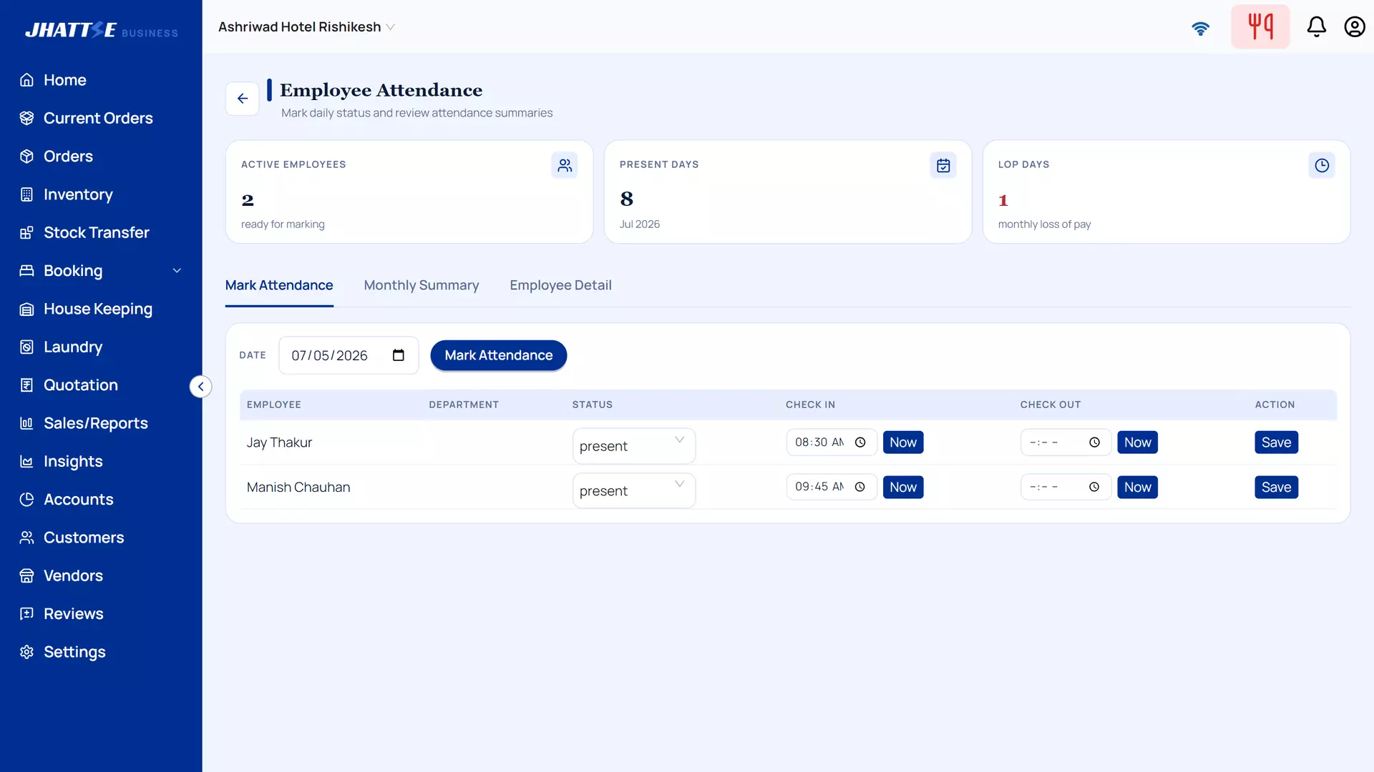
Task: Open the Ashriwad Hotel Rishikesh selector
Action: click(x=307, y=26)
